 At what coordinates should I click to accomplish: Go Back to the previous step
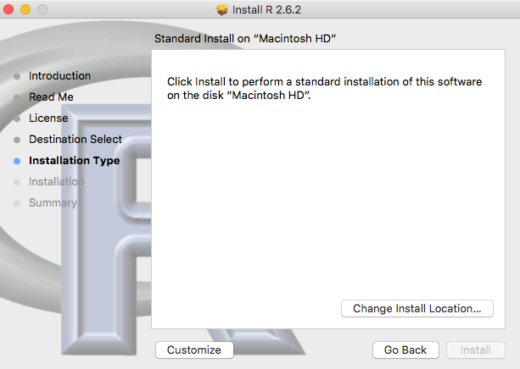405,350
